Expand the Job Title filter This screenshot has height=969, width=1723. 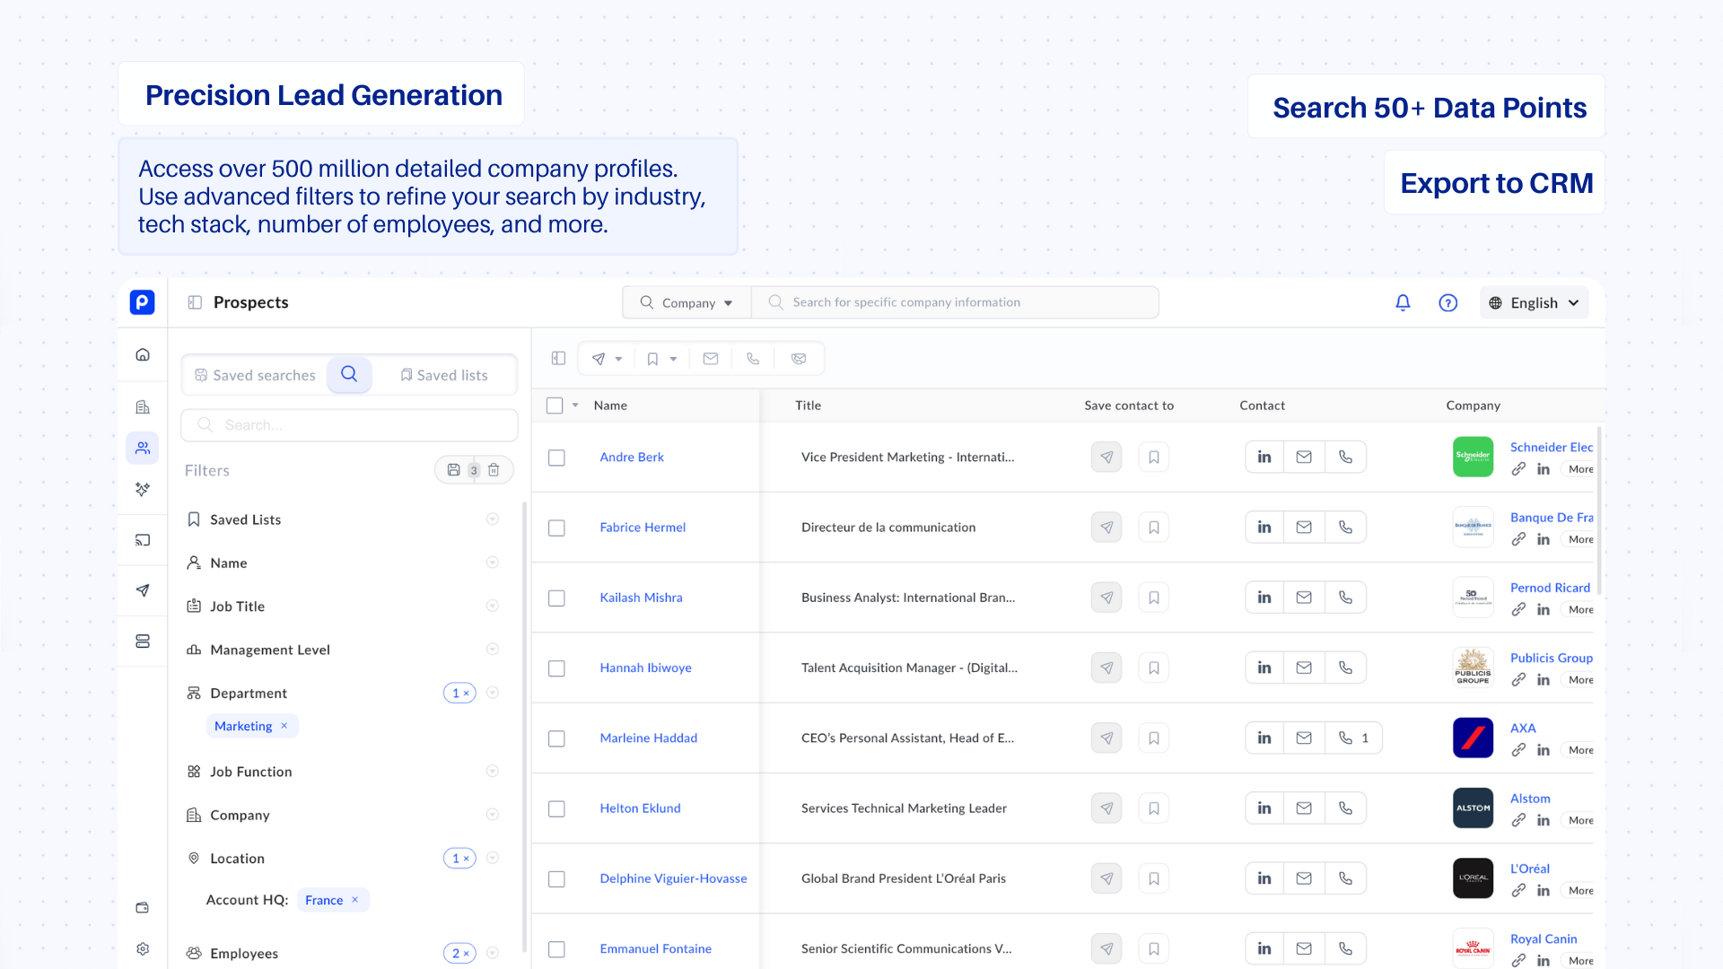[x=492, y=606]
